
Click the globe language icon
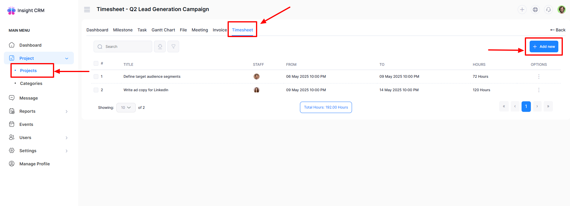tap(535, 10)
